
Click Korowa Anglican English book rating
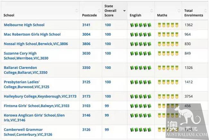click(x=141, y=115)
